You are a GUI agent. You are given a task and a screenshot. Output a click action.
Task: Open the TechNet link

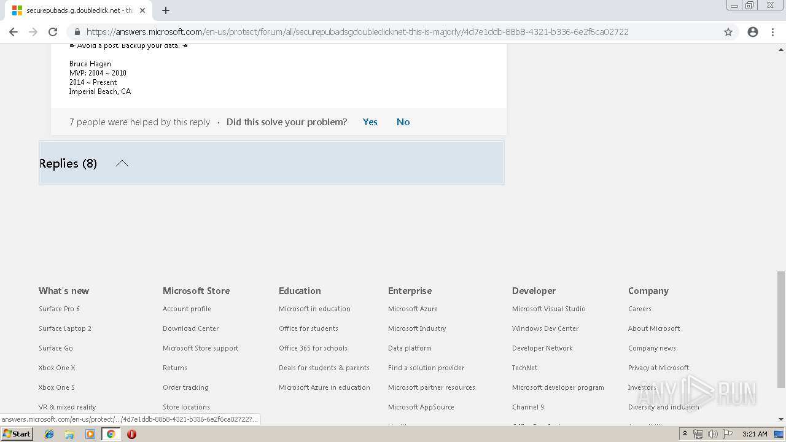click(524, 368)
